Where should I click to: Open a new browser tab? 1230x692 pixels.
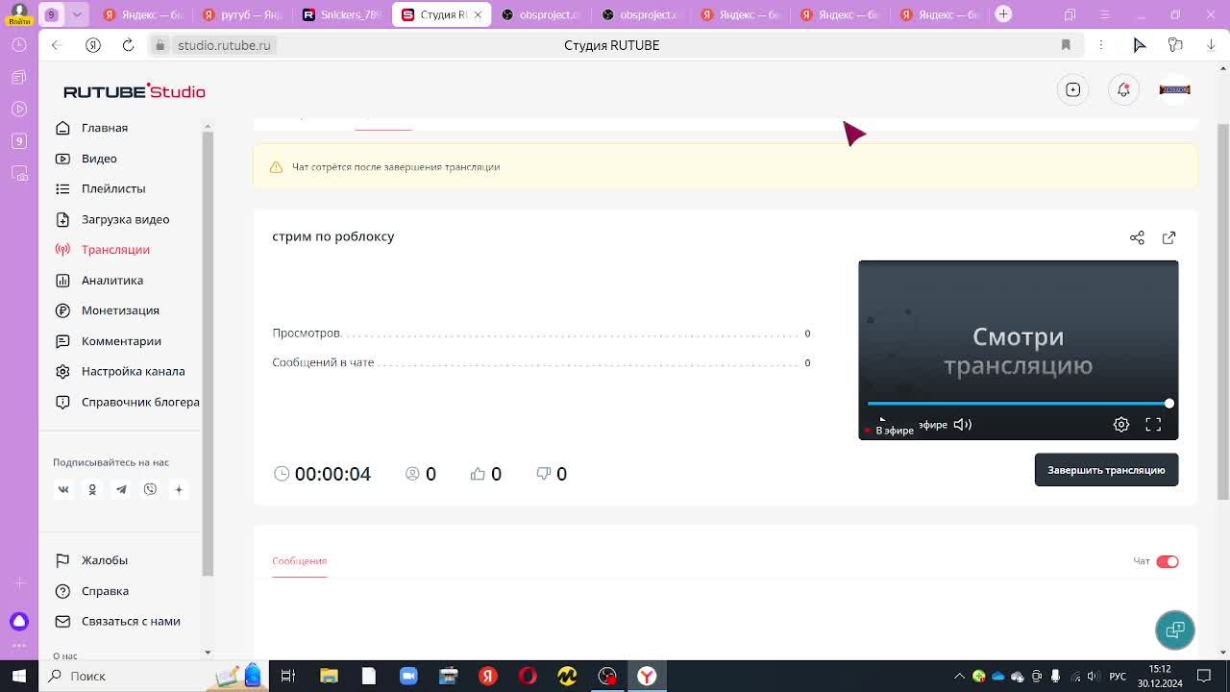1003,13
